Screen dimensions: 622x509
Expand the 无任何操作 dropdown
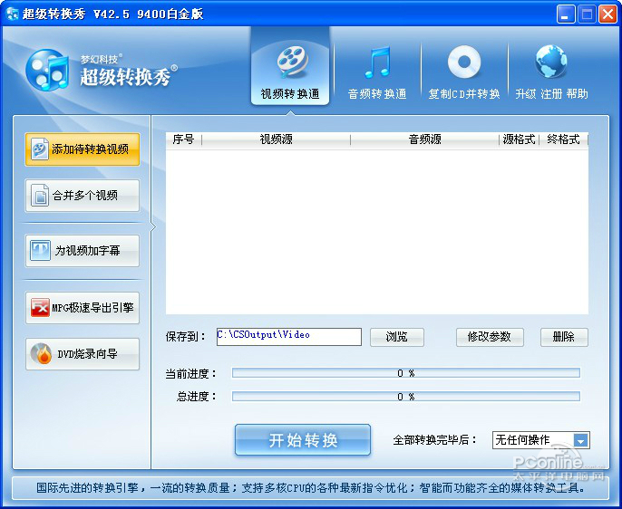(x=581, y=440)
